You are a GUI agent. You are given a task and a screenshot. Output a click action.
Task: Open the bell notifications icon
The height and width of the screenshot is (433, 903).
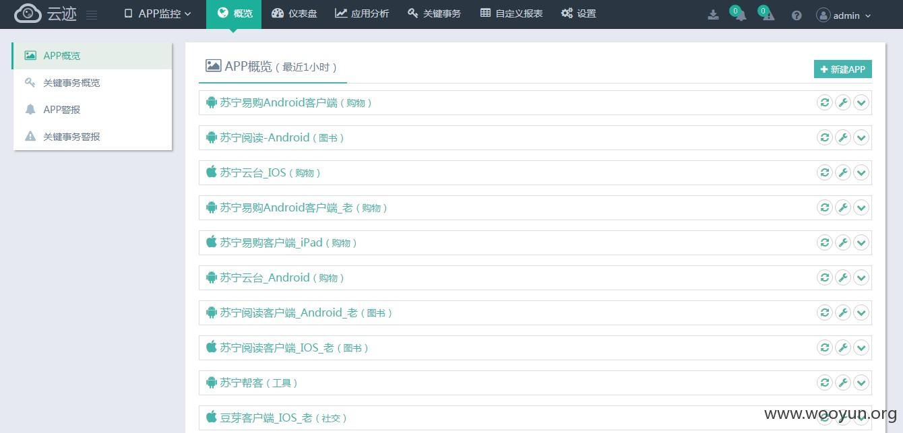[x=741, y=15]
